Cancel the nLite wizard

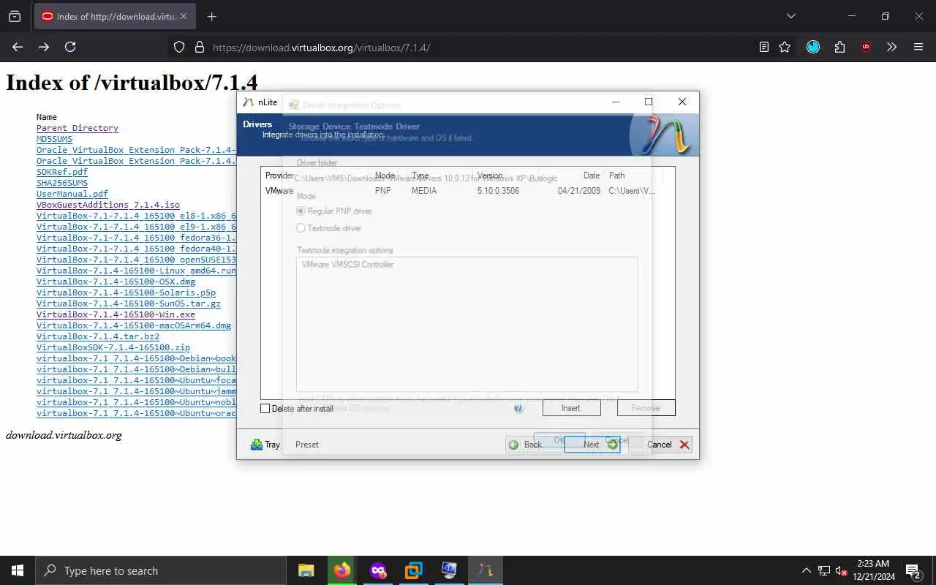660,445
